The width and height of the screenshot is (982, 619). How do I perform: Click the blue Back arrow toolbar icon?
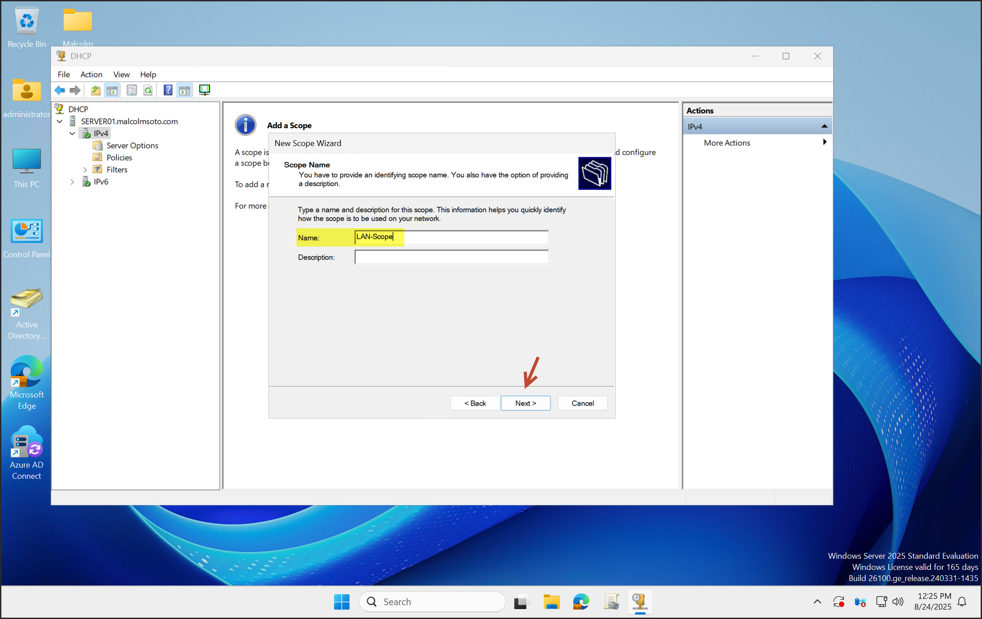pos(59,90)
